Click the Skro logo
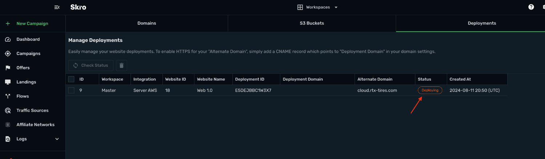545x159 pixels. click(x=78, y=7)
